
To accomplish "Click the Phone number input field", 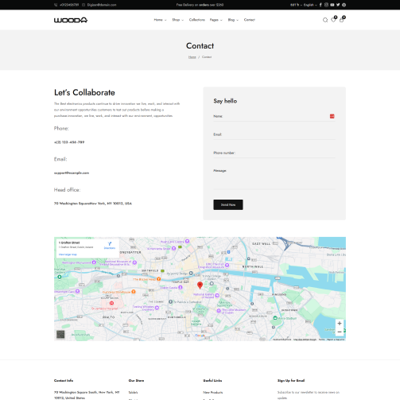I will [x=274, y=153].
